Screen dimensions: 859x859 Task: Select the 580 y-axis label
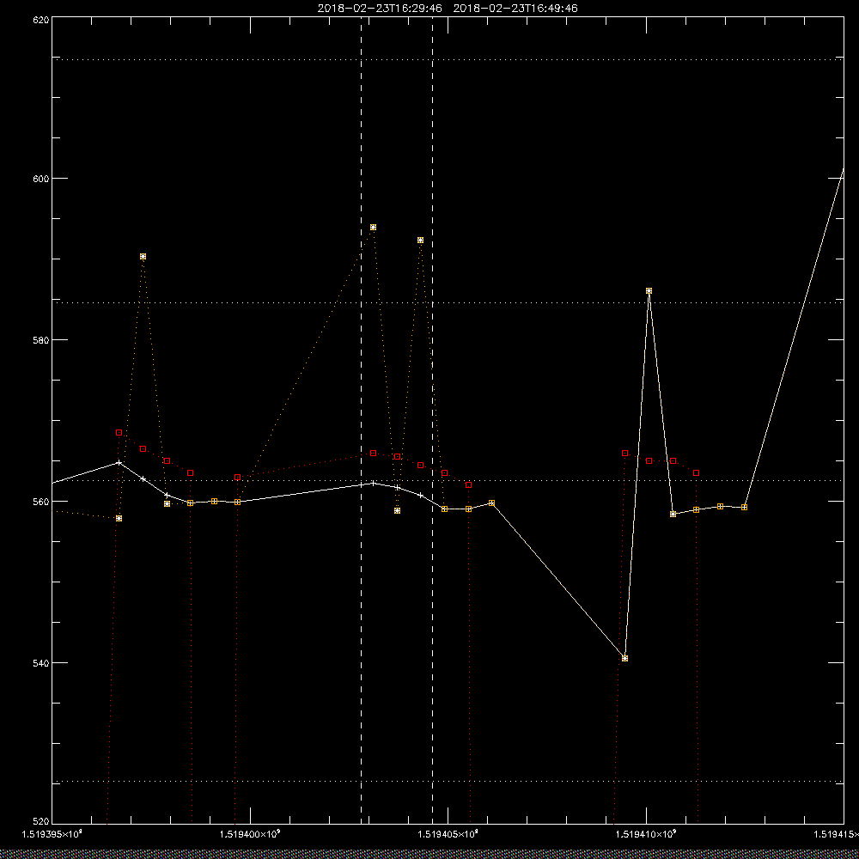pyautogui.click(x=40, y=339)
